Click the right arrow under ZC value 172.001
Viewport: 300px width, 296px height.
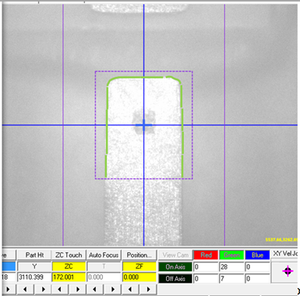[x=78, y=289]
